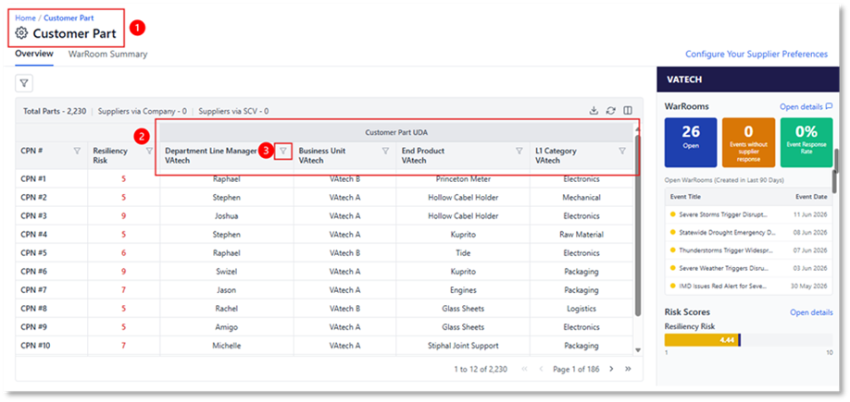Image resolution: width=850 pixels, height=402 pixels.
Task: Sort by Business Unit VAtech header
Action: tap(322, 156)
